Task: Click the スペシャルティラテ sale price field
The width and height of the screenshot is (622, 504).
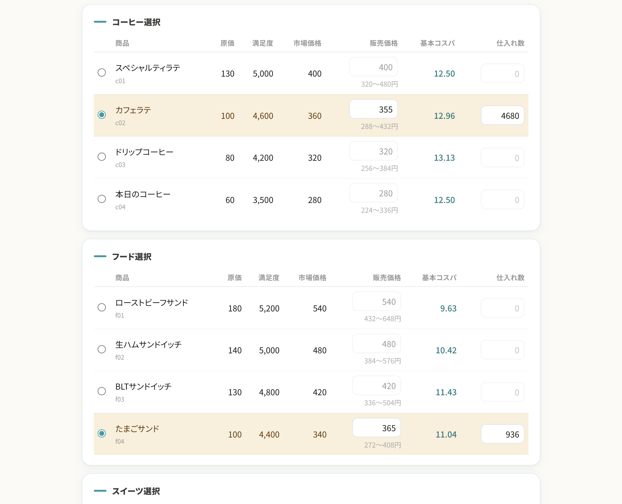Action: 374,67
